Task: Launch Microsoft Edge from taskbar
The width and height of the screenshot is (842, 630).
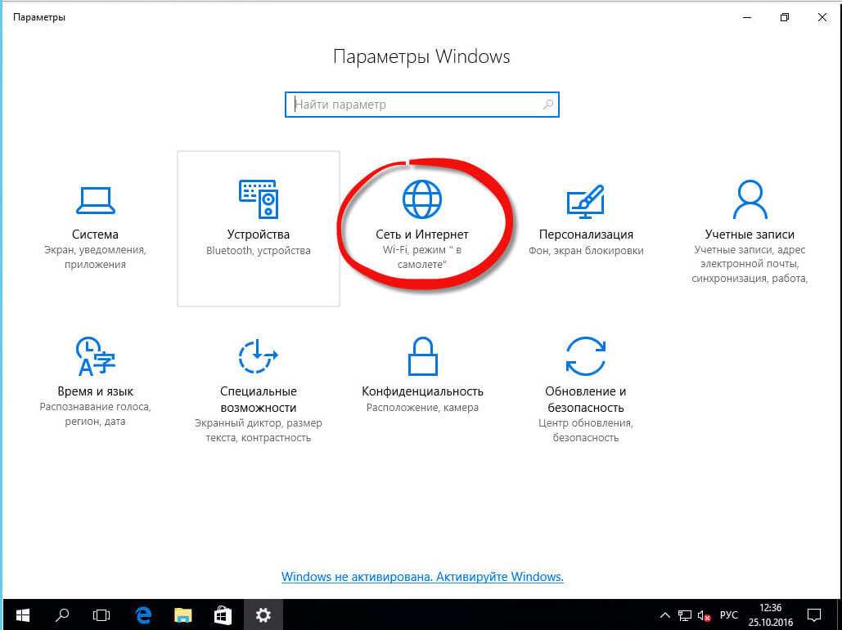Action: coord(144,614)
